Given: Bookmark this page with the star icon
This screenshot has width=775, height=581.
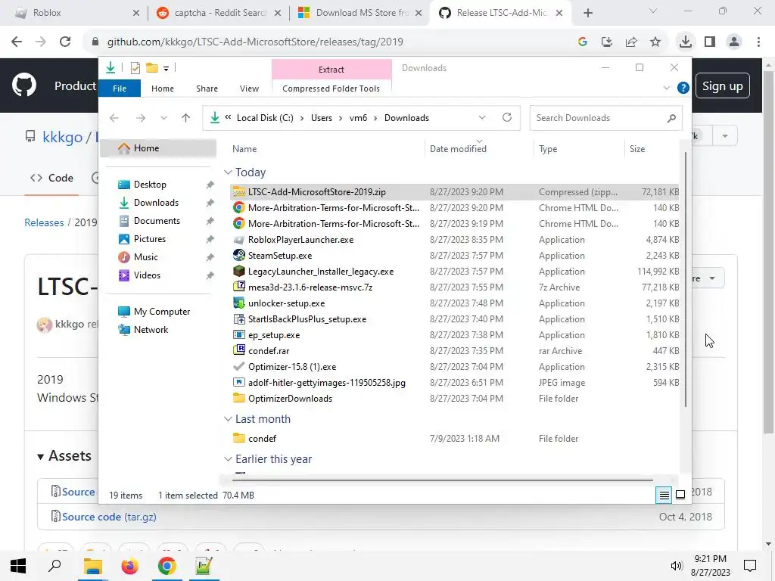Looking at the screenshot, I should click(655, 42).
